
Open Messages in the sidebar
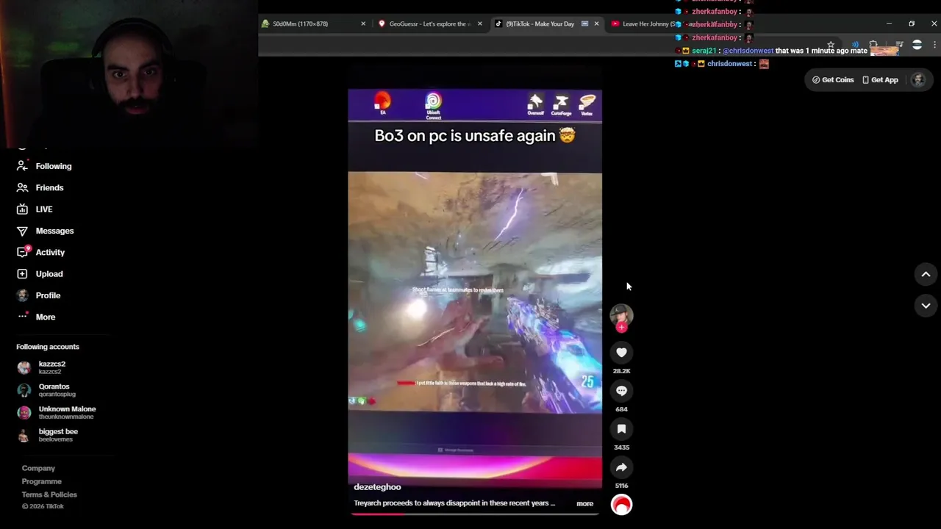pos(46,231)
